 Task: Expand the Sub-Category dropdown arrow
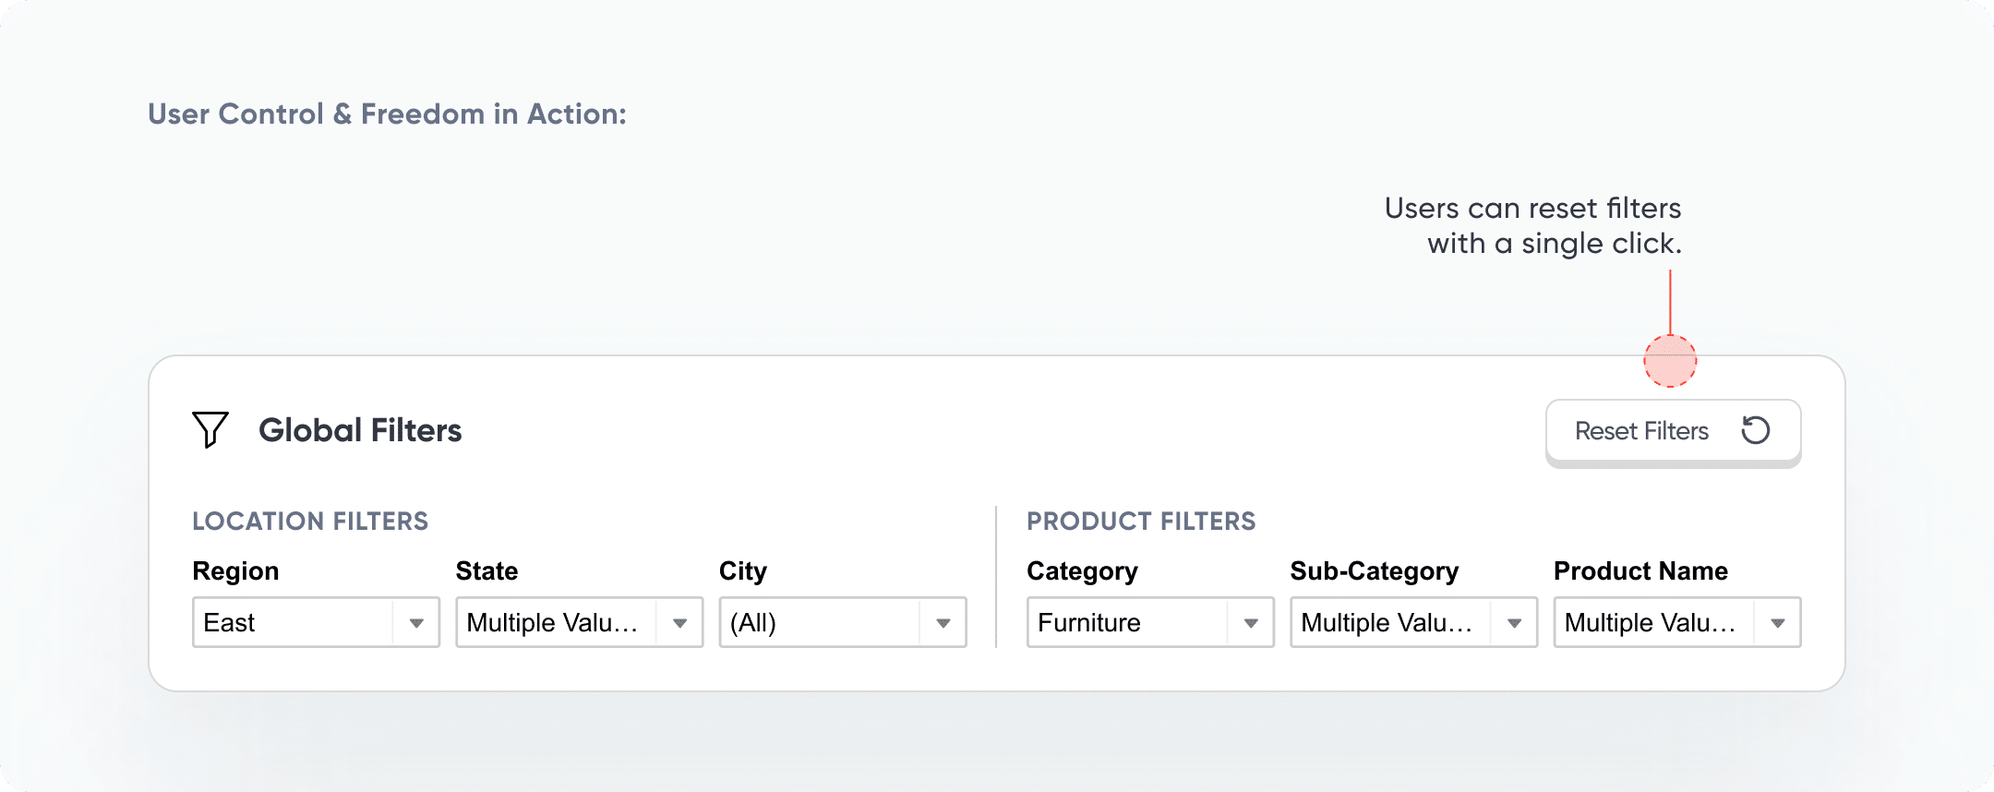click(x=1514, y=623)
